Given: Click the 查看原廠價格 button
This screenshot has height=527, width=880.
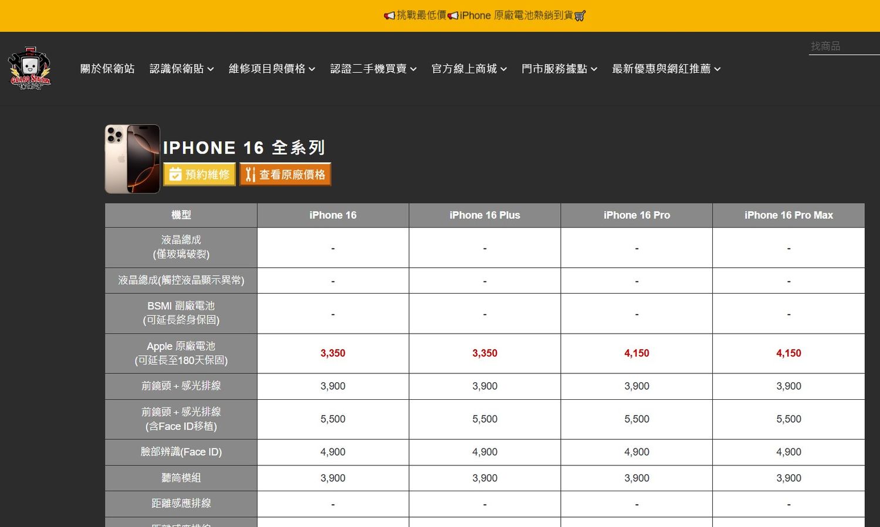Looking at the screenshot, I should [x=286, y=174].
